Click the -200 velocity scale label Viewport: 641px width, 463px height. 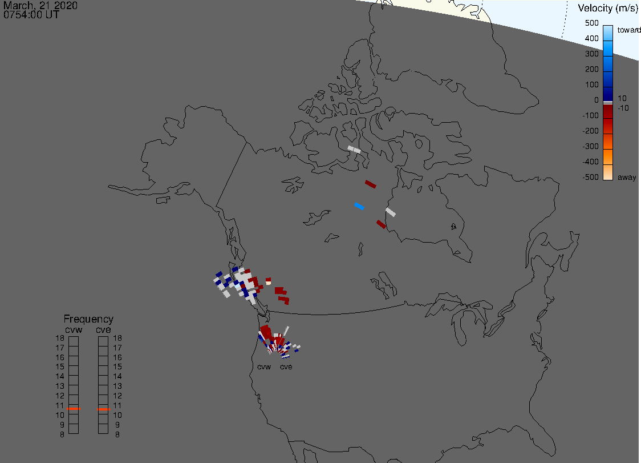pyautogui.click(x=590, y=131)
